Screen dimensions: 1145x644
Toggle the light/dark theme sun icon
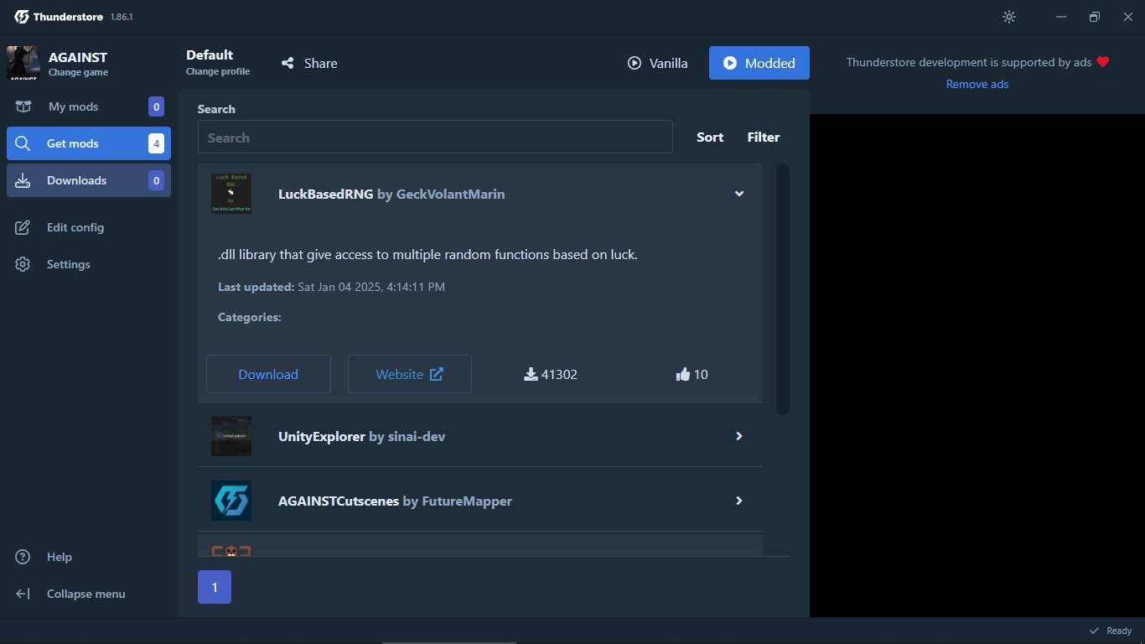[x=1009, y=17]
